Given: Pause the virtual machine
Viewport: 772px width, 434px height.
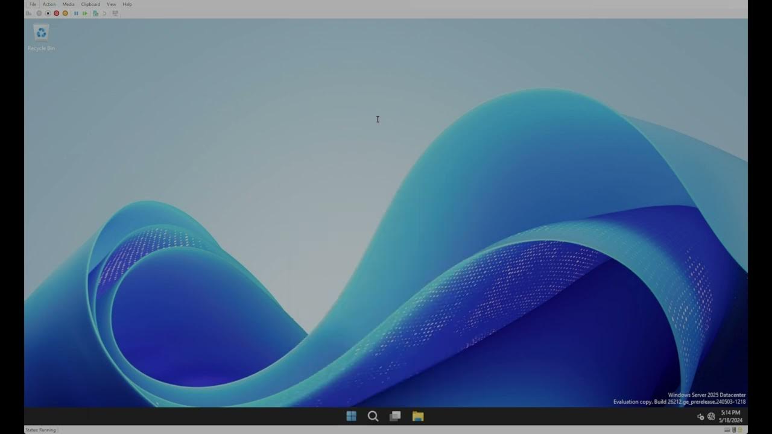Looking at the screenshot, I should point(76,13).
